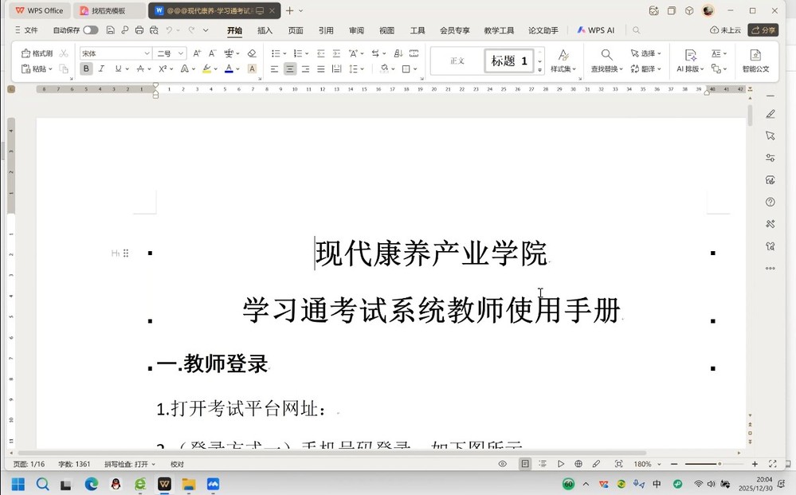
Task: Click the format painter 格式刷 tool
Action: point(37,53)
